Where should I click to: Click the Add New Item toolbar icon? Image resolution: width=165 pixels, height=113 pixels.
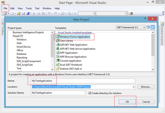(x=12, y=13)
